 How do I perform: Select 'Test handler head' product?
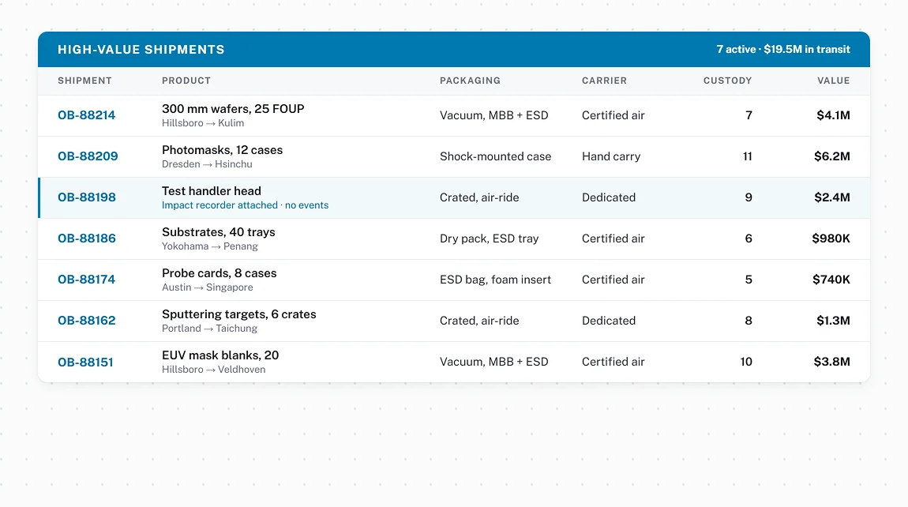tap(212, 191)
